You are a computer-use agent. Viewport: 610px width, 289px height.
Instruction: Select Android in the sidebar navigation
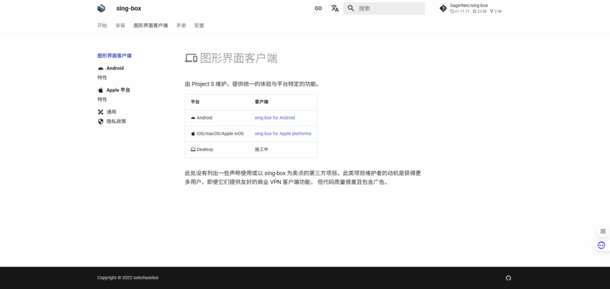point(115,68)
